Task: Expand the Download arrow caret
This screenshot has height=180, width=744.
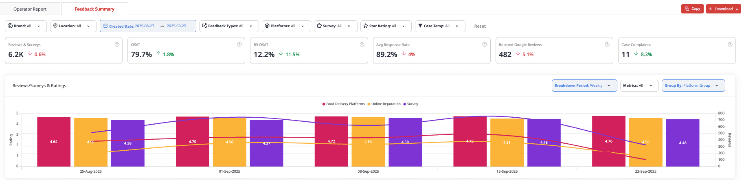Action: (x=737, y=9)
